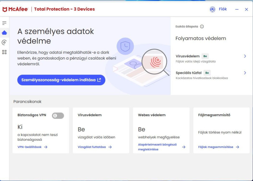Click 'Fájlok törlése nyom nélkül' text
The height and width of the screenshot is (181, 253).
220,132
